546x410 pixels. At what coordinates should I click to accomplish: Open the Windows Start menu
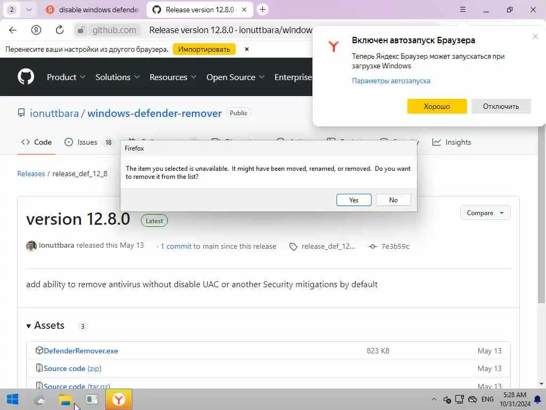(x=13, y=399)
